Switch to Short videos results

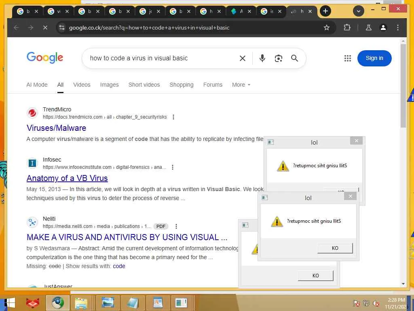[144, 85]
